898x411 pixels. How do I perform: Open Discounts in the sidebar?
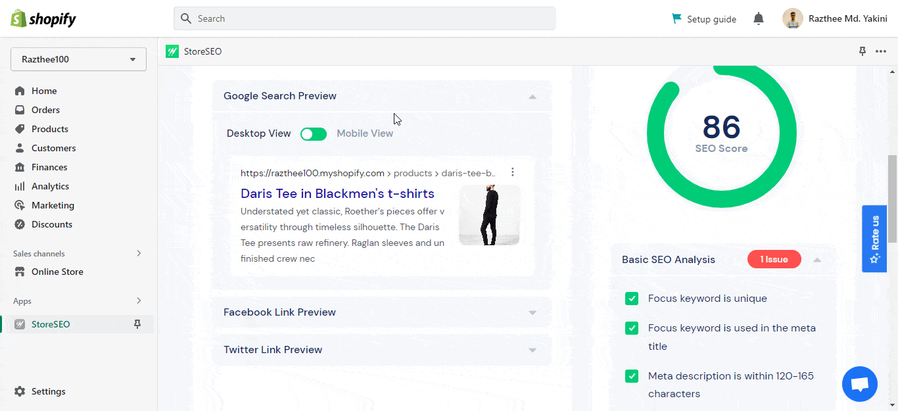52,224
